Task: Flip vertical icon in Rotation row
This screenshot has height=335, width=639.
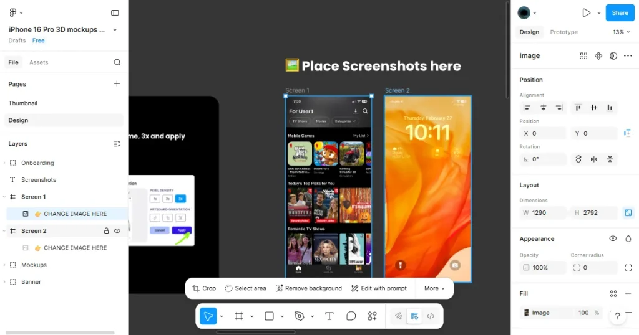Action: tap(610, 159)
